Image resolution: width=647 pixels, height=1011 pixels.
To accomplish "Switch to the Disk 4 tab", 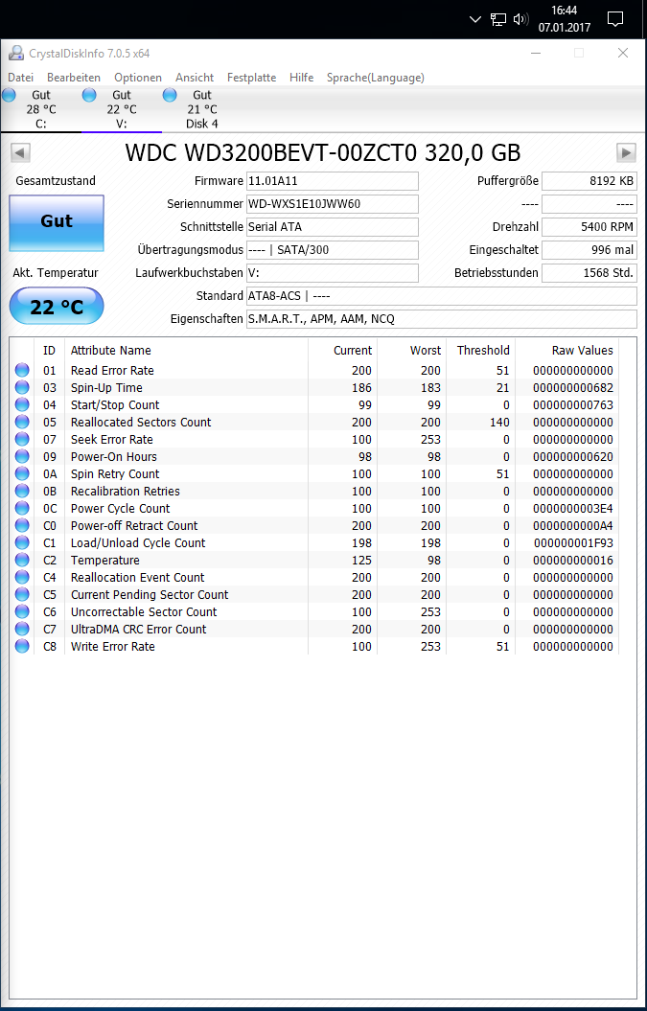I will point(202,109).
